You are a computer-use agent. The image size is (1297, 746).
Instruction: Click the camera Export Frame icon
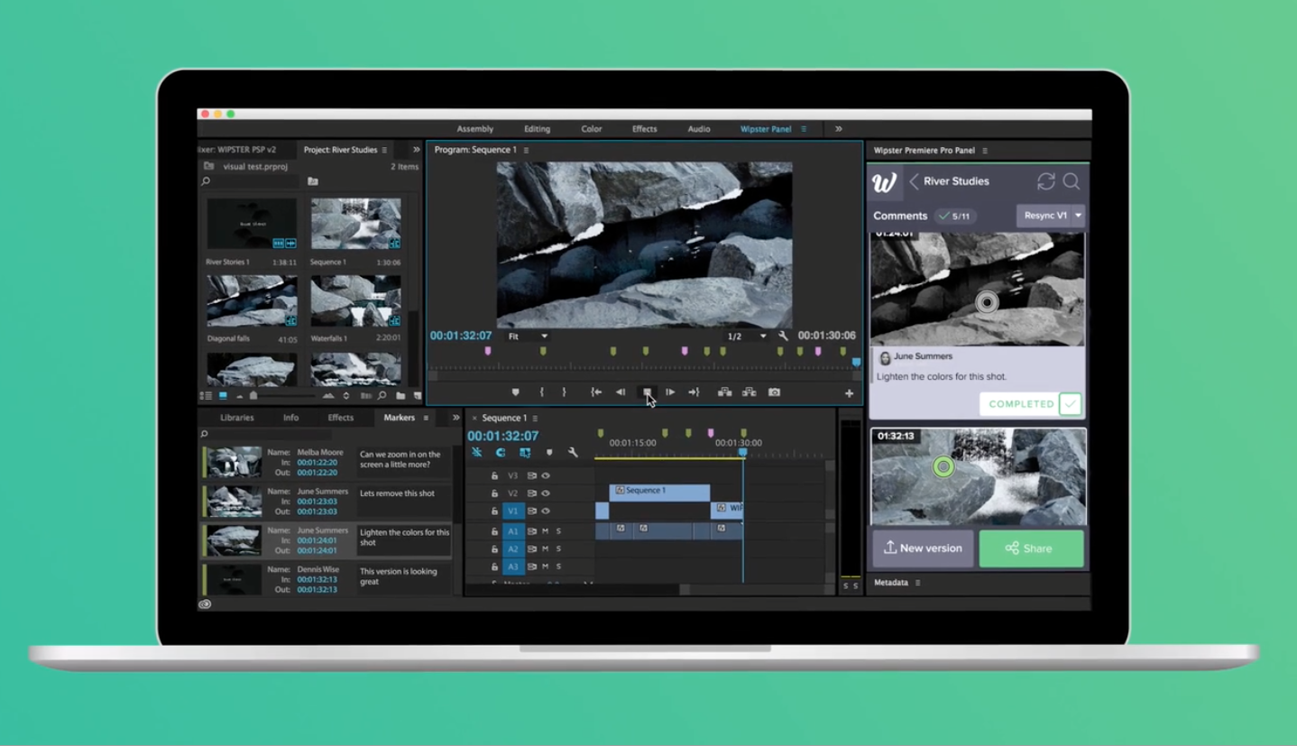point(775,391)
